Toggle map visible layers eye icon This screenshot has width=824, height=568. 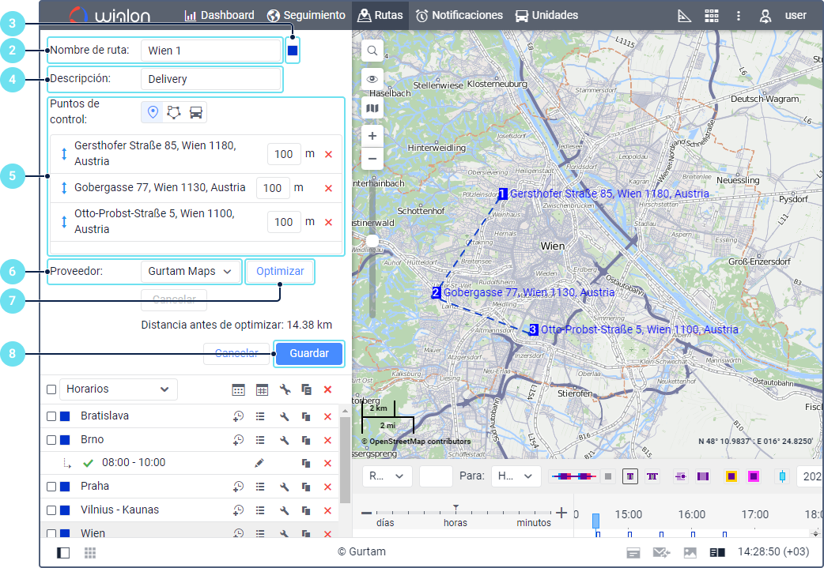tap(372, 79)
